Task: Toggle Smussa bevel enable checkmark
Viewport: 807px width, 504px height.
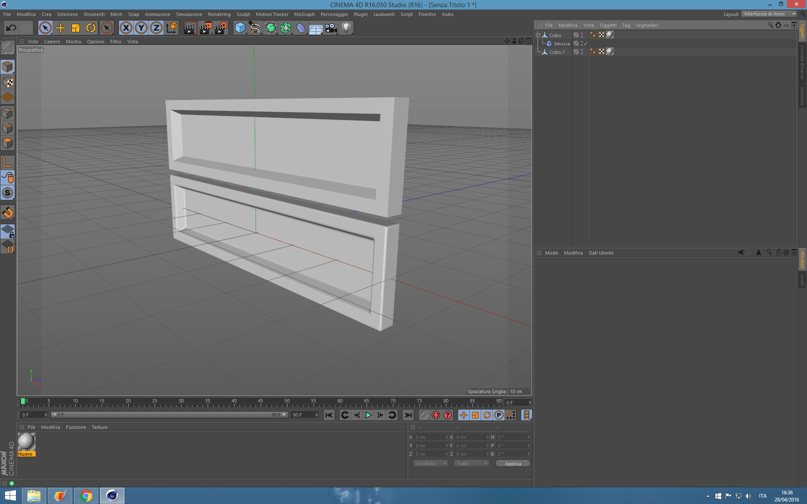Action: (585, 44)
